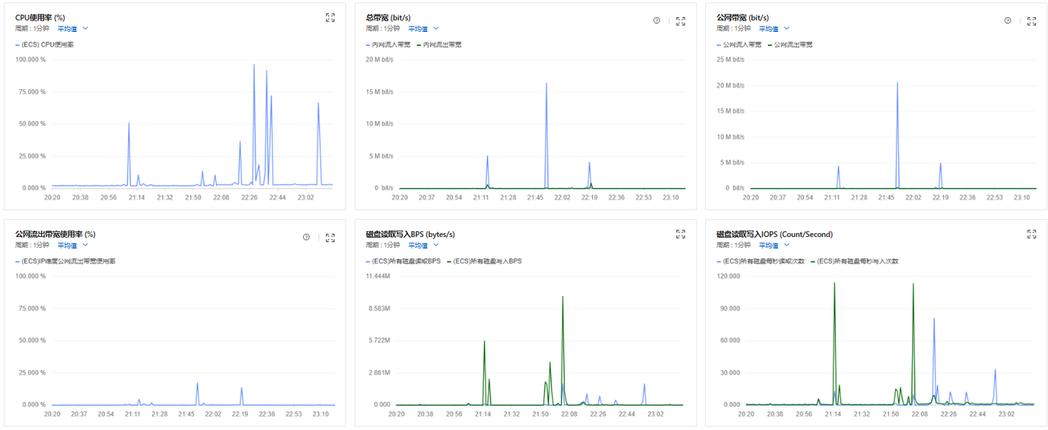The height and width of the screenshot is (430, 1048).
Task: Toggle 内网流出带宽 legend series
Action: (439, 44)
